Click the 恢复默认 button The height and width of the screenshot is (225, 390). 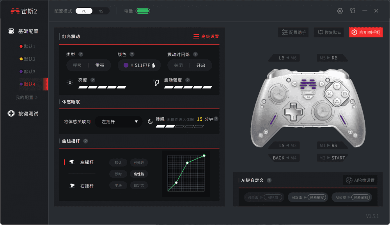(x=329, y=32)
